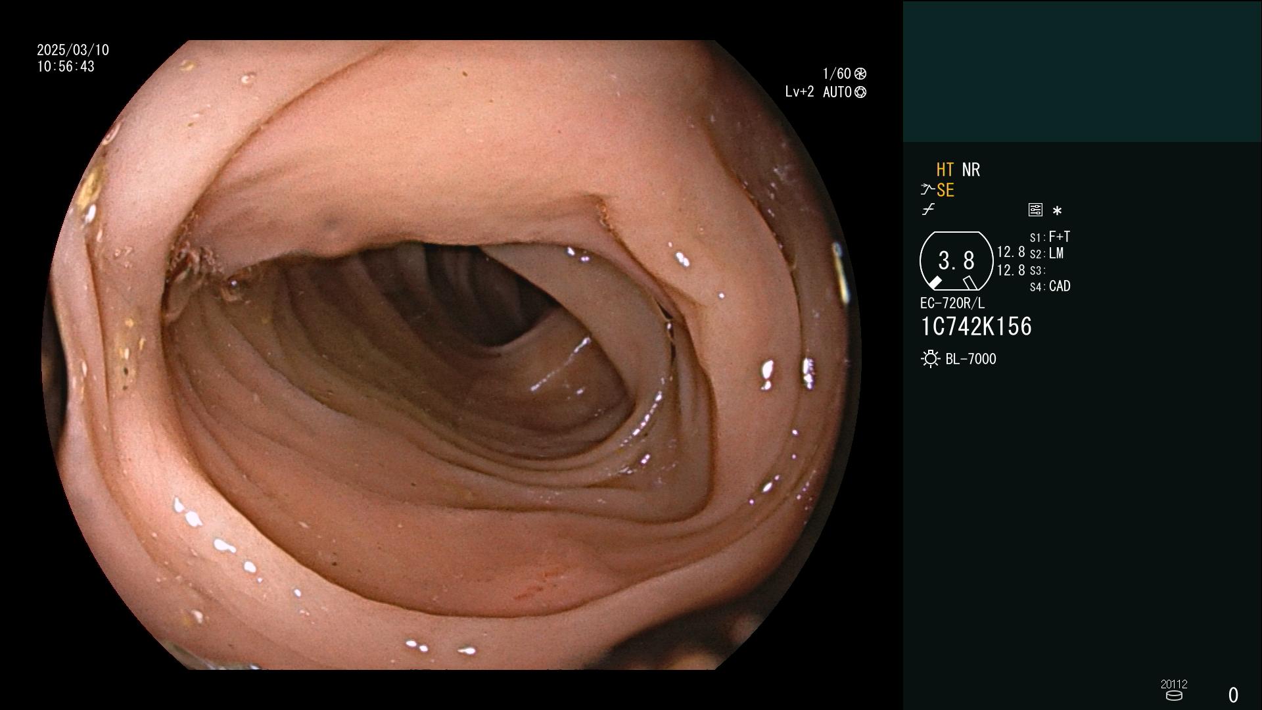Click the 20112 storage count

[x=1174, y=684]
